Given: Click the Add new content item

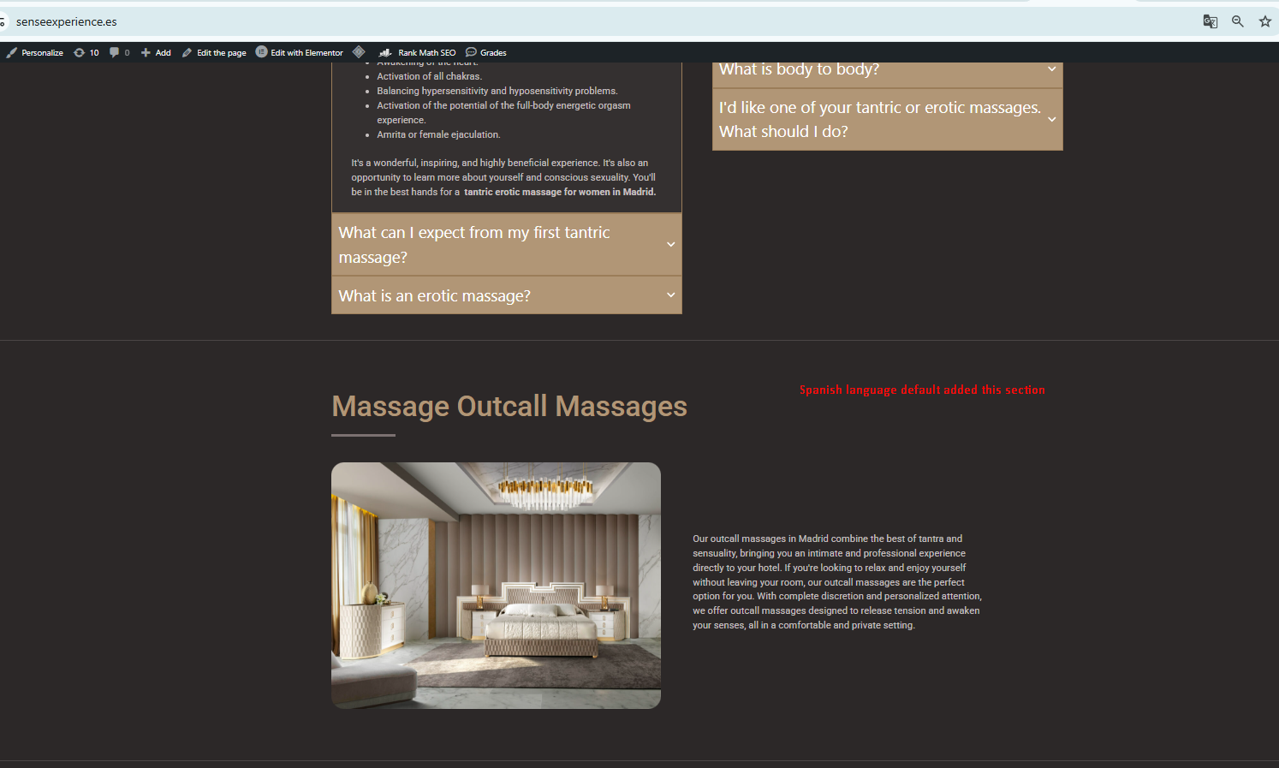Looking at the screenshot, I should 156,52.
